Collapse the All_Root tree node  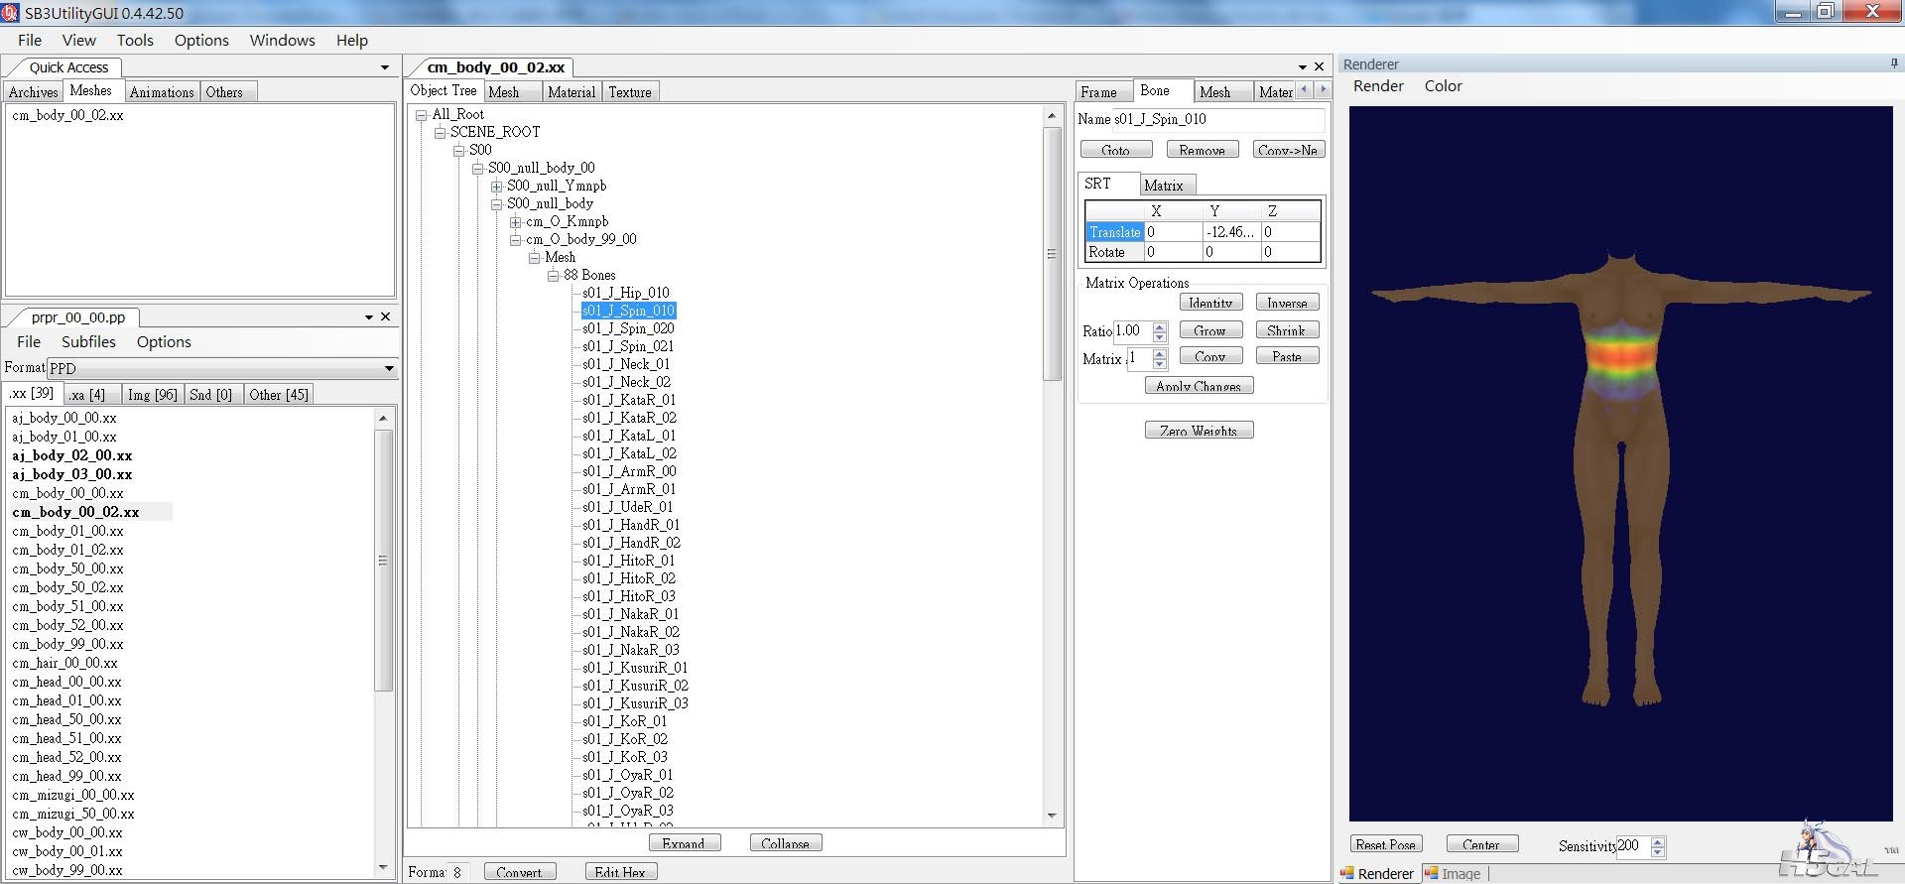point(422,115)
